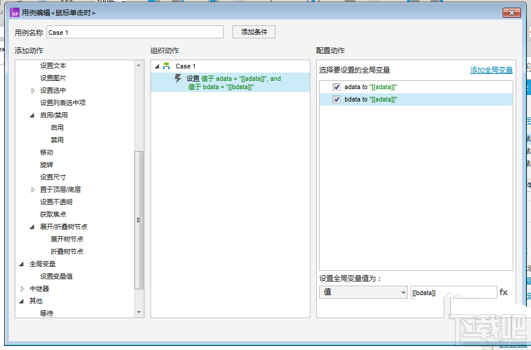Click the Axure RP logo icon in title bar

[15, 13]
